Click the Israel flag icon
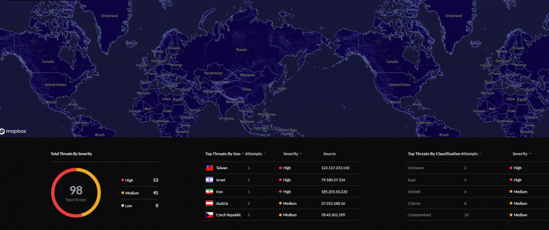This screenshot has width=549, height=230. coord(209,180)
